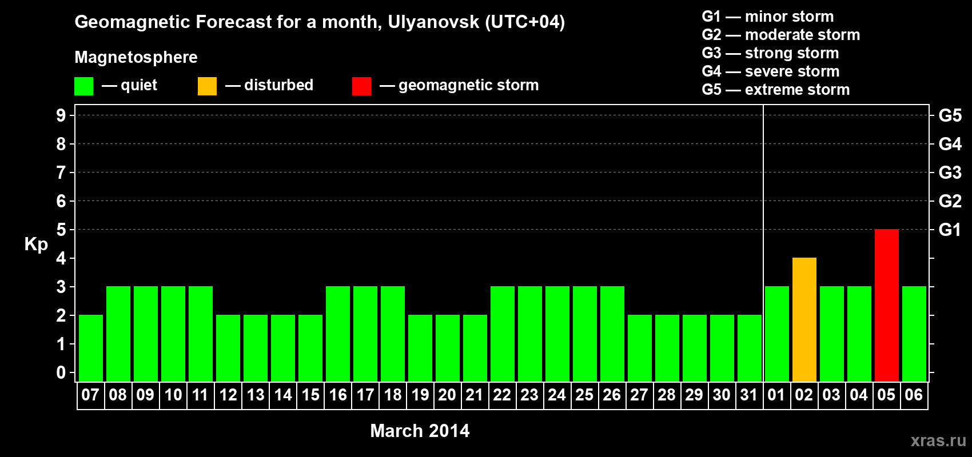Click the Kp value 0 on left axis
The height and width of the screenshot is (457, 972).
[x=61, y=372]
